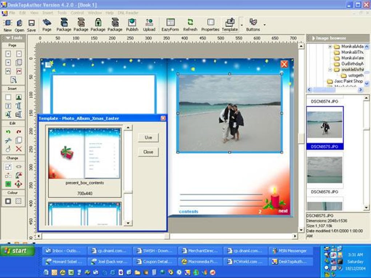Open the Properties toolbar icon

pos(210,25)
